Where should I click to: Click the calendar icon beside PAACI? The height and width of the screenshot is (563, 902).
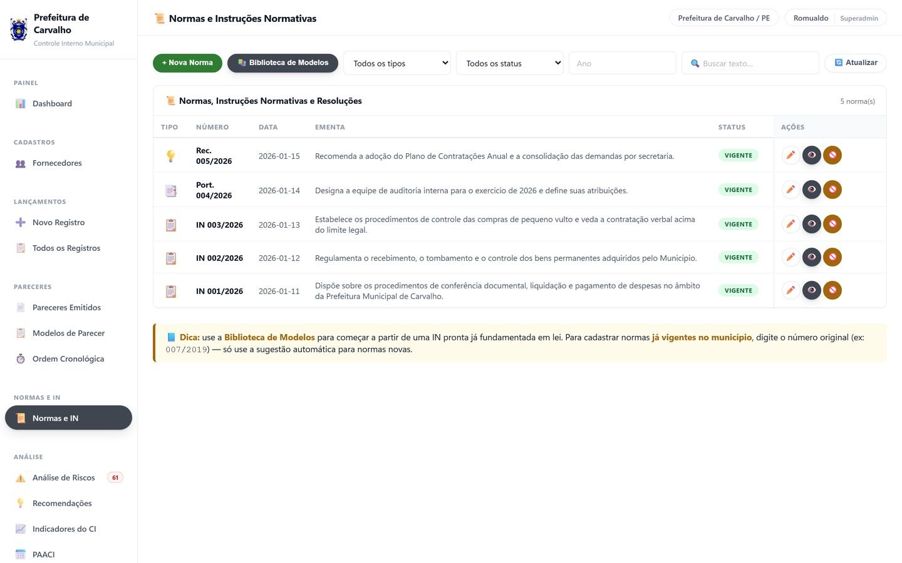pyautogui.click(x=21, y=555)
